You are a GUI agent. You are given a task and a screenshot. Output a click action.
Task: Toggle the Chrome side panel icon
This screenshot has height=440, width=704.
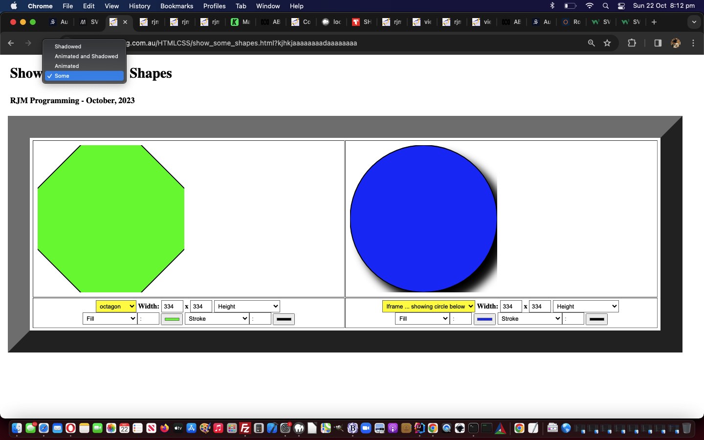(x=658, y=43)
